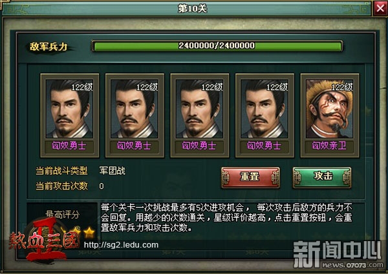
Task: Click the 军团战 battle type value
Action: coord(112,171)
